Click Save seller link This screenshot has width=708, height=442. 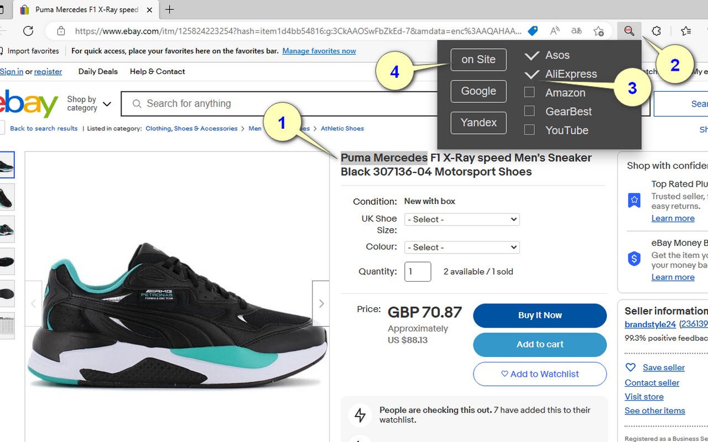pos(664,367)
